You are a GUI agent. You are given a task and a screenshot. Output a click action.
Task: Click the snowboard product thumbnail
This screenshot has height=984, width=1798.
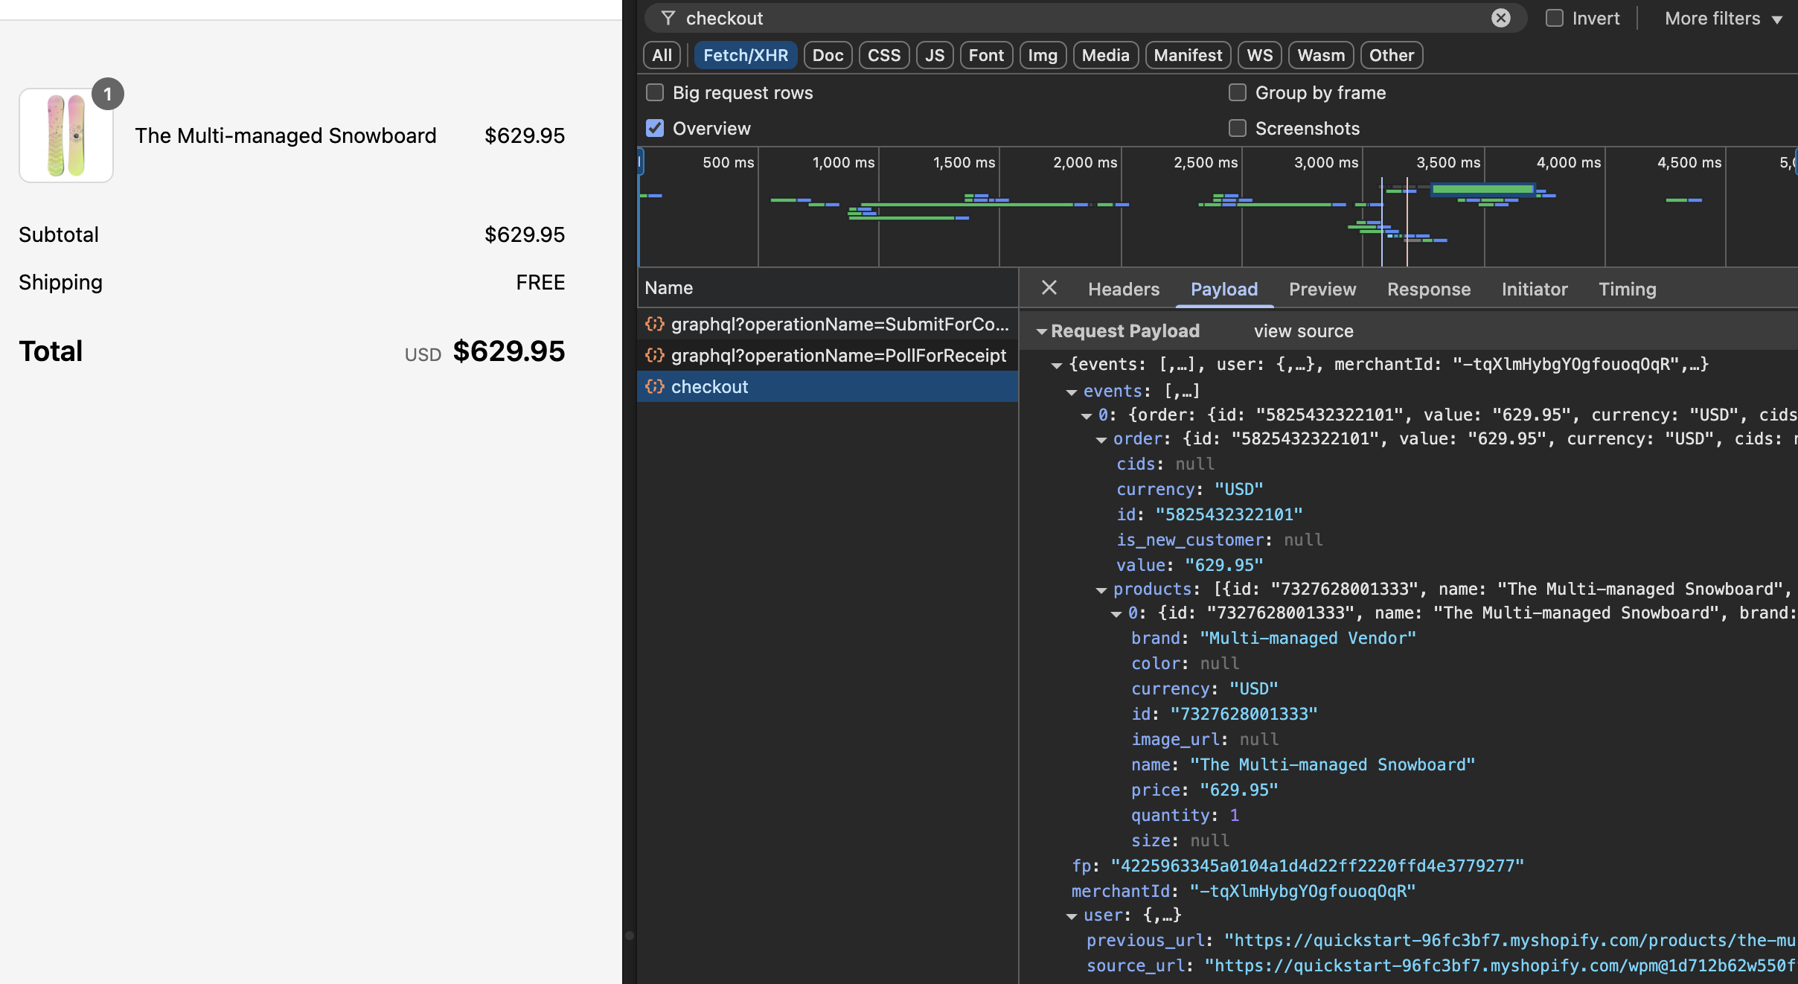66,135
